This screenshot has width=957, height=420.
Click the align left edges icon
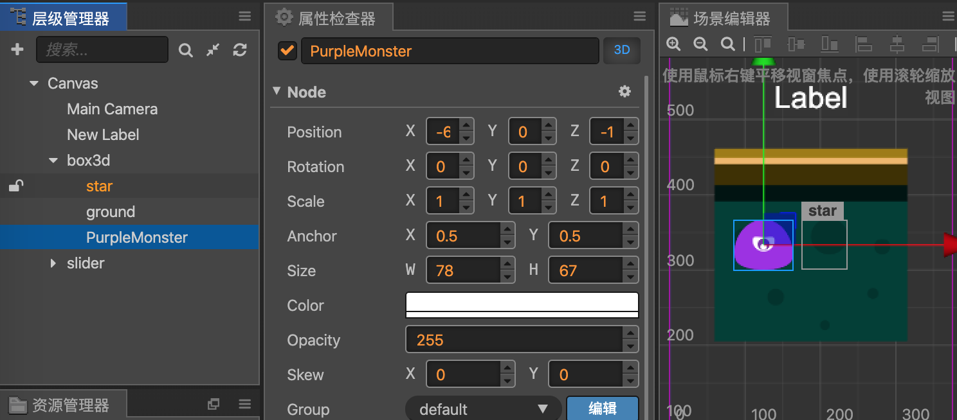click(863, 44)
